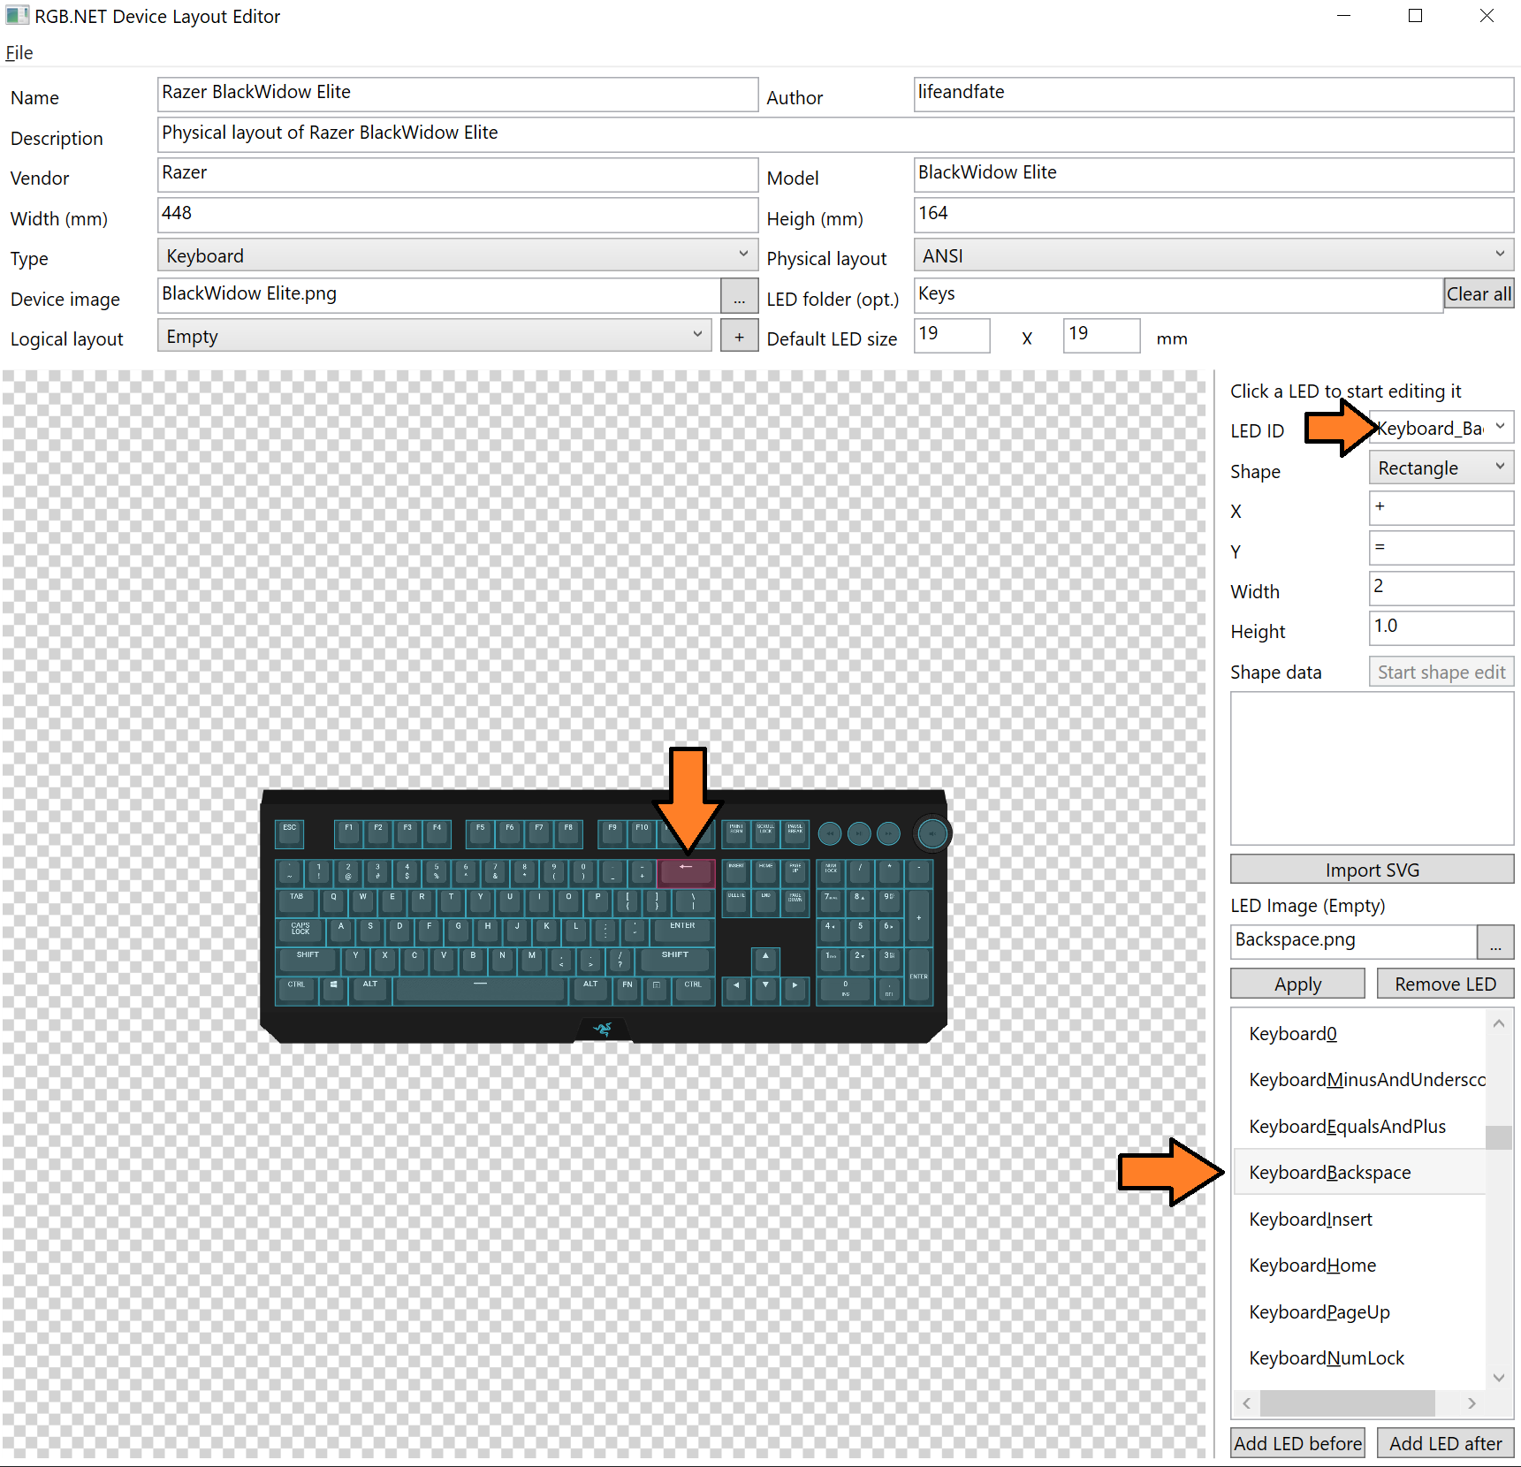Screen dimensions: 1521x1467
Task: Select KeyboardMinusAndUnderscore in LED list
Action: 1359,1080
